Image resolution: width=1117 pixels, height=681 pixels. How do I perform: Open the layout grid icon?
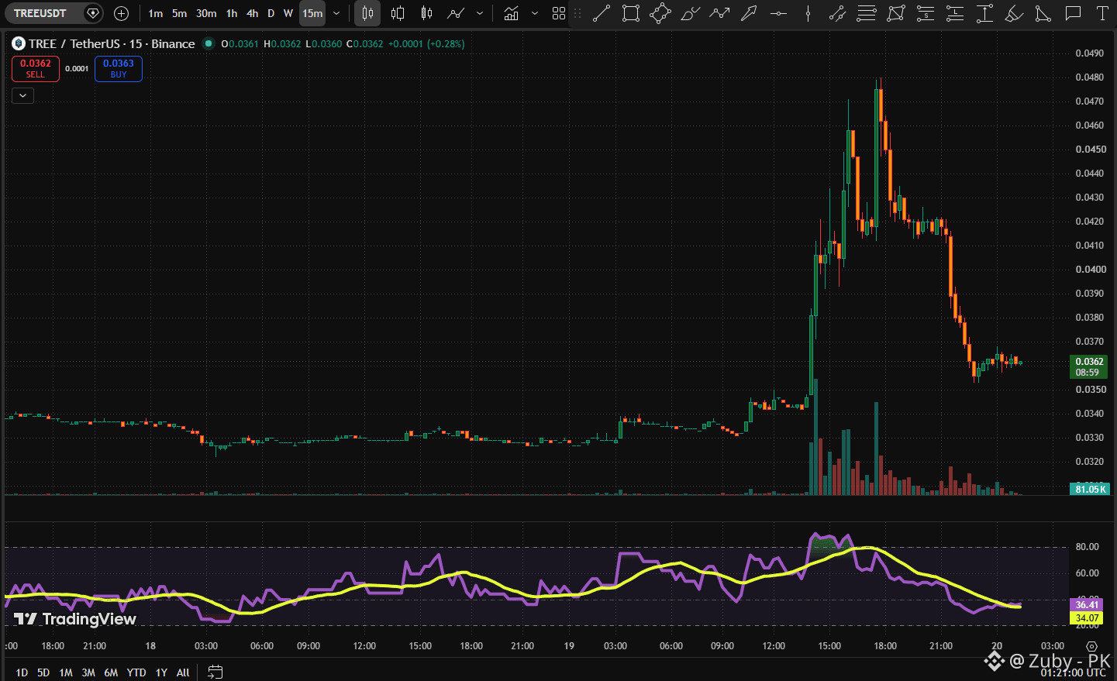(x=559, y=13)
